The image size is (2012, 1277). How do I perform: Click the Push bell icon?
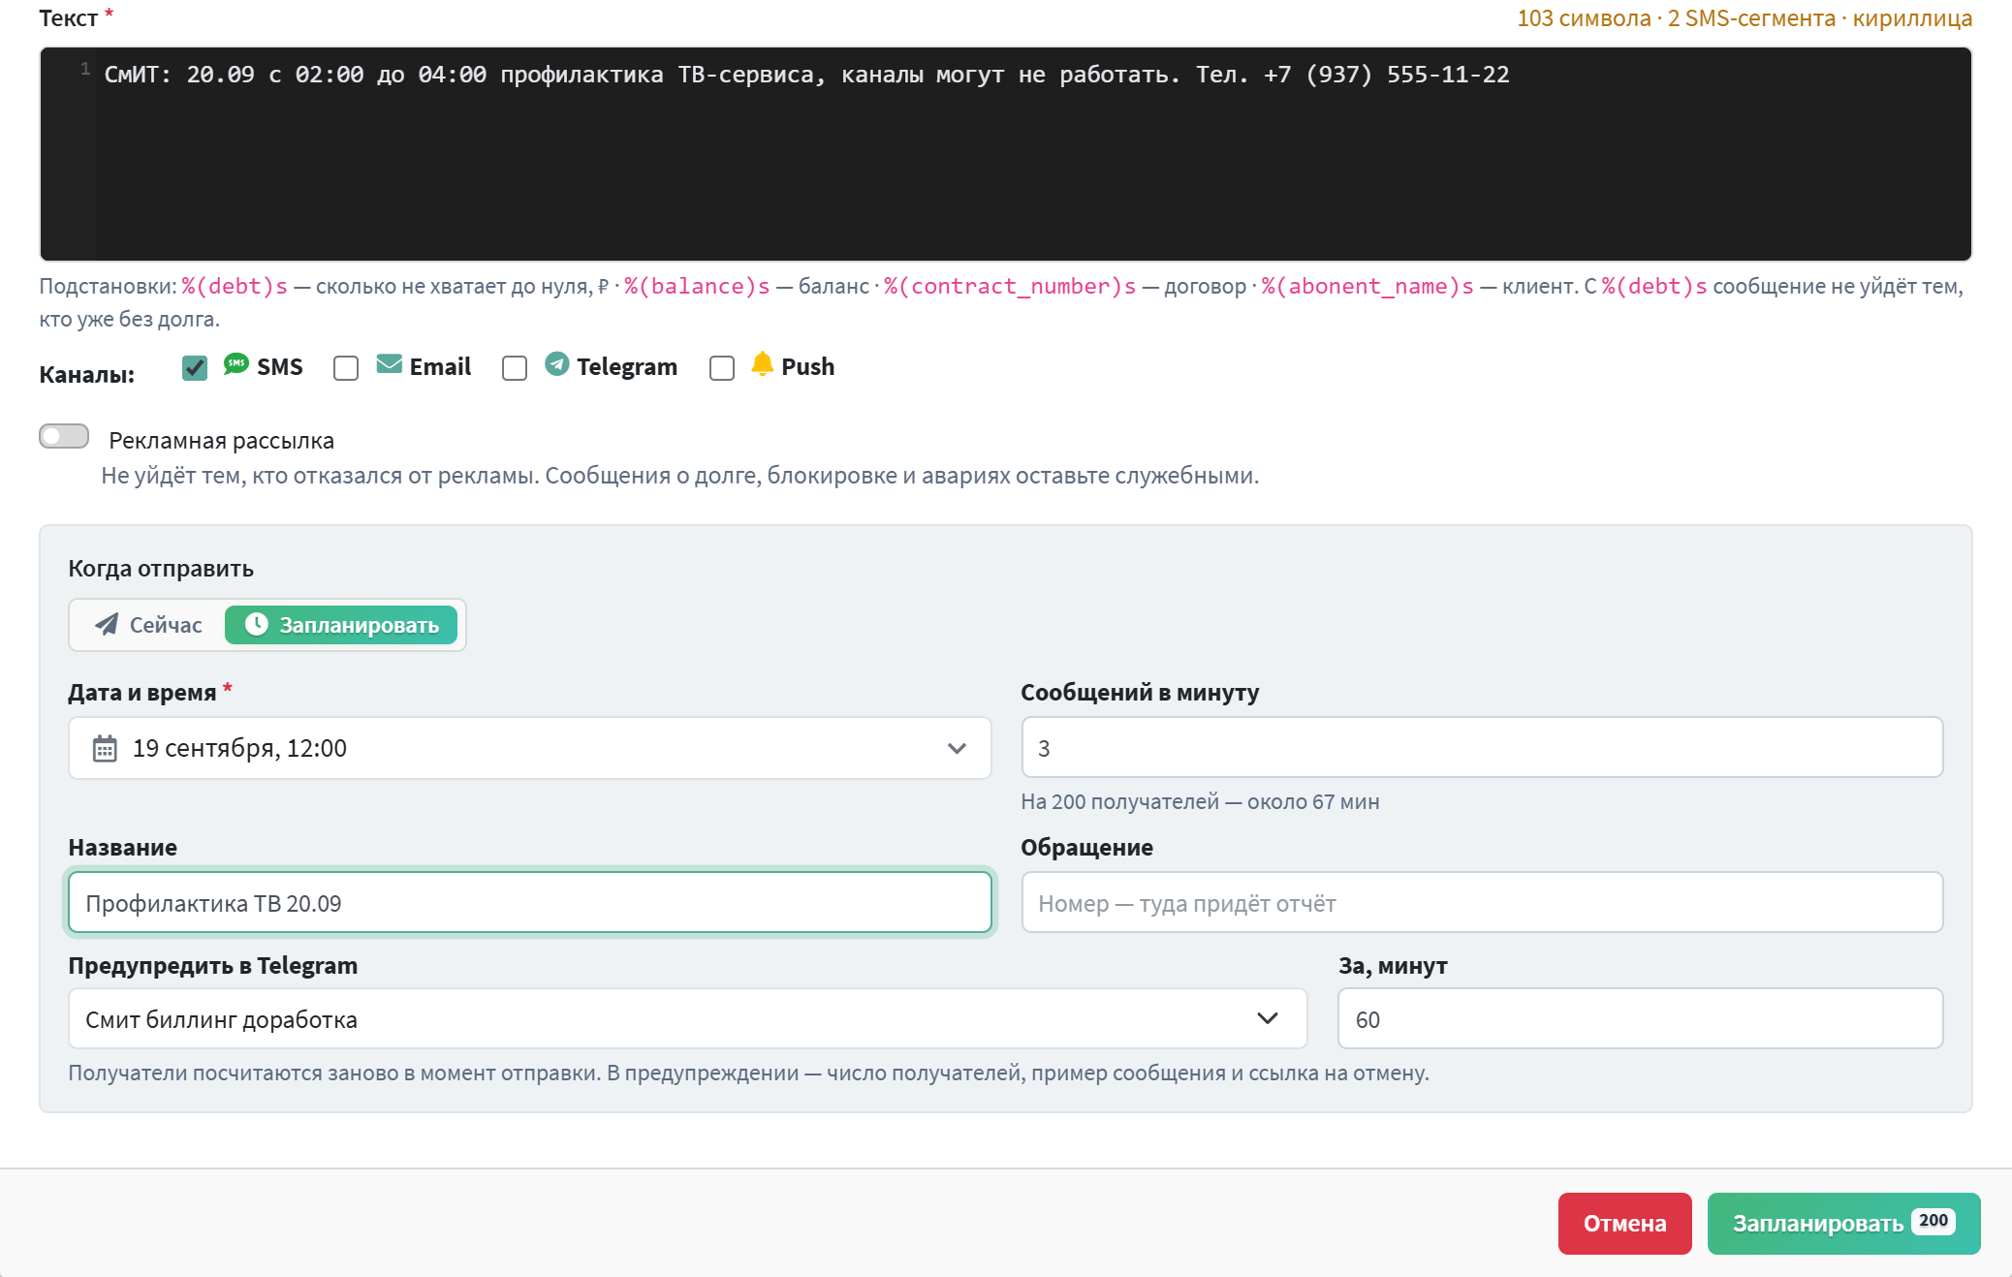coord(762,364)
